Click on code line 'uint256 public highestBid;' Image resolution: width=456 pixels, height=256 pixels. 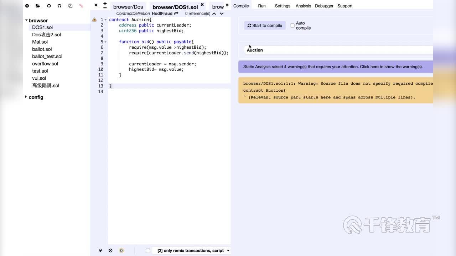151,31
